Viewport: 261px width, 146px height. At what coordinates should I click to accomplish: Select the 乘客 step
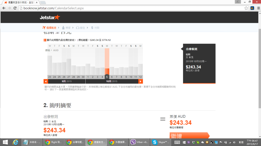click(x=66, y=28)
